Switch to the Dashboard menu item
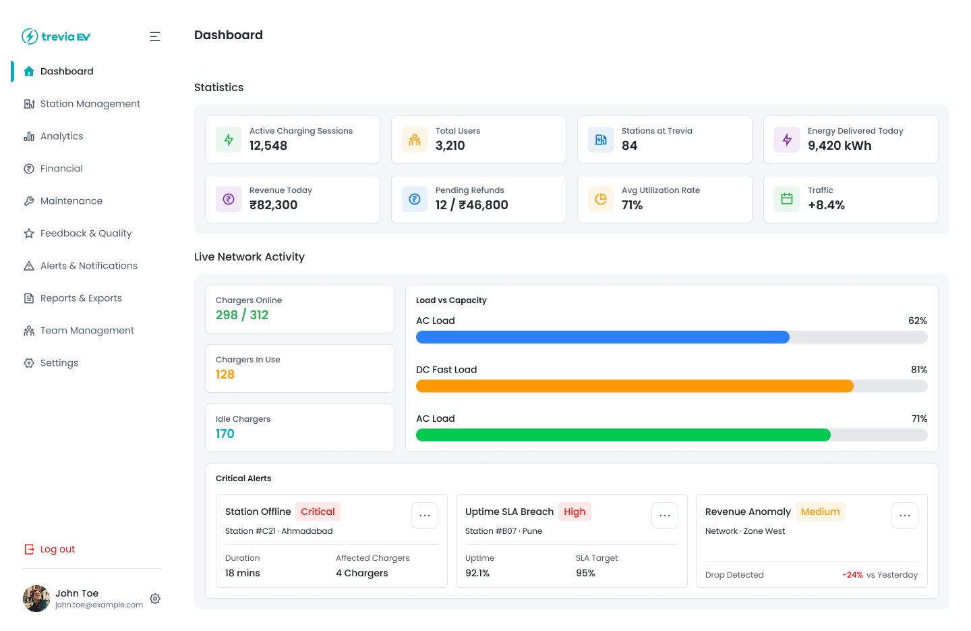Screen dimensions: 971x631 67,71
